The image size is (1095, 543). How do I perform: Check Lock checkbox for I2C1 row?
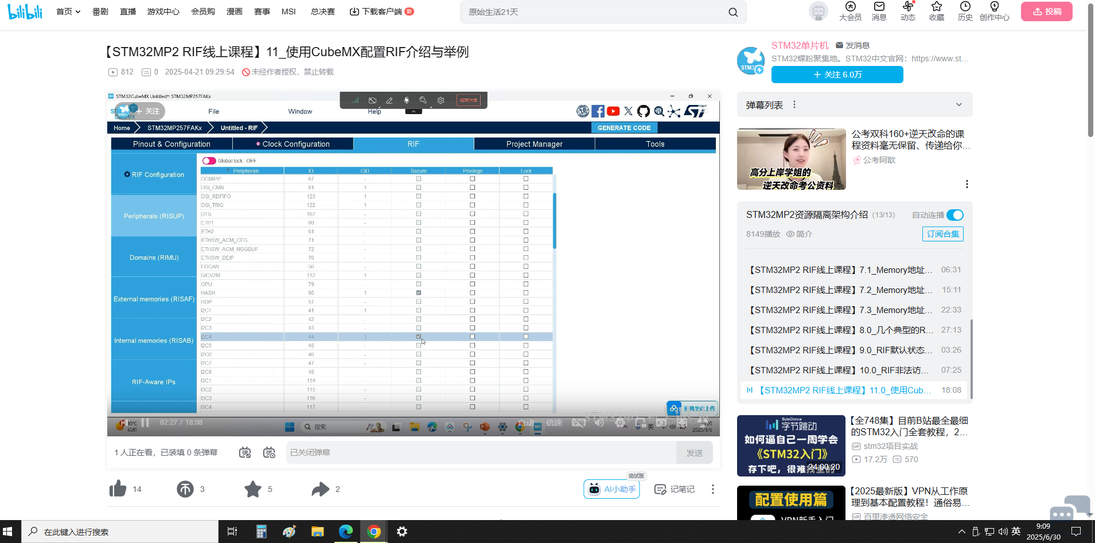pyautogui.click(x=526, y=310)
